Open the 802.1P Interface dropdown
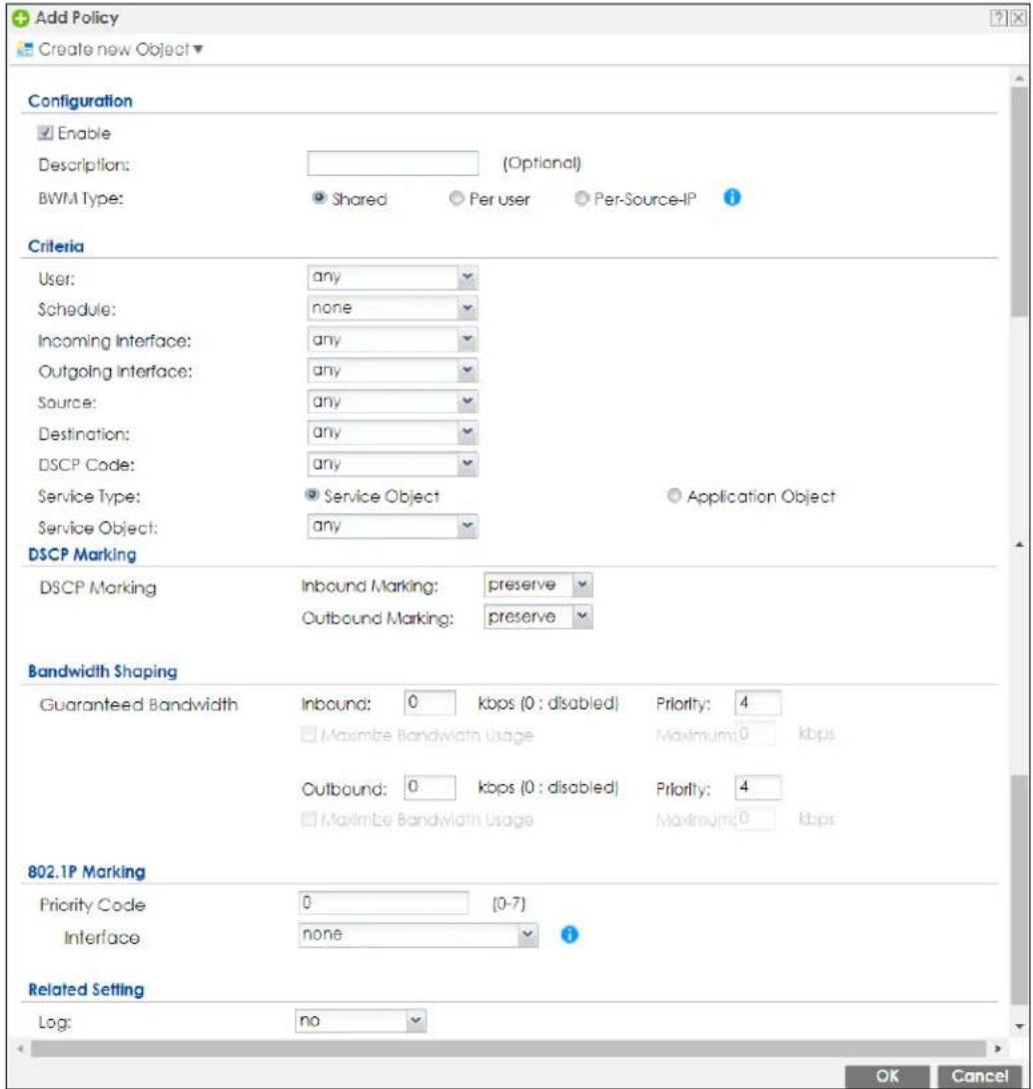Image resolution: width=1033 pixels, height=1089 pixels. [x=419, y=935]
